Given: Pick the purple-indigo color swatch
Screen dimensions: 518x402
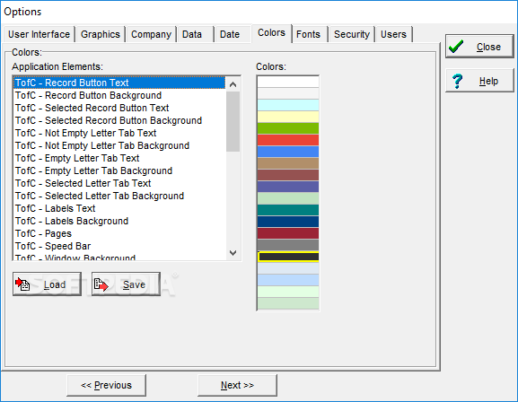Looking at the screenshot, I should (x=288, y=187).
